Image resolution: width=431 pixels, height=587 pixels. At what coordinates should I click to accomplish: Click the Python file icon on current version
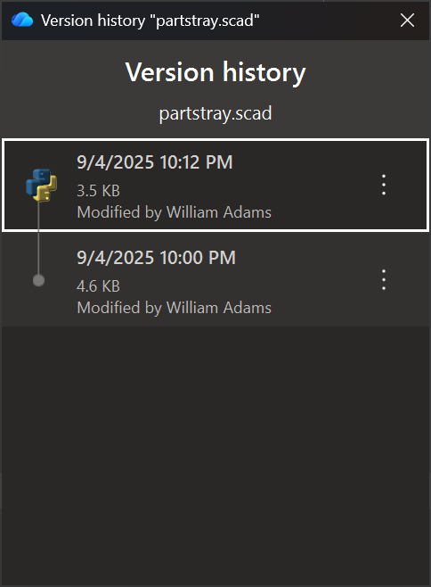(x=42, y=185)
